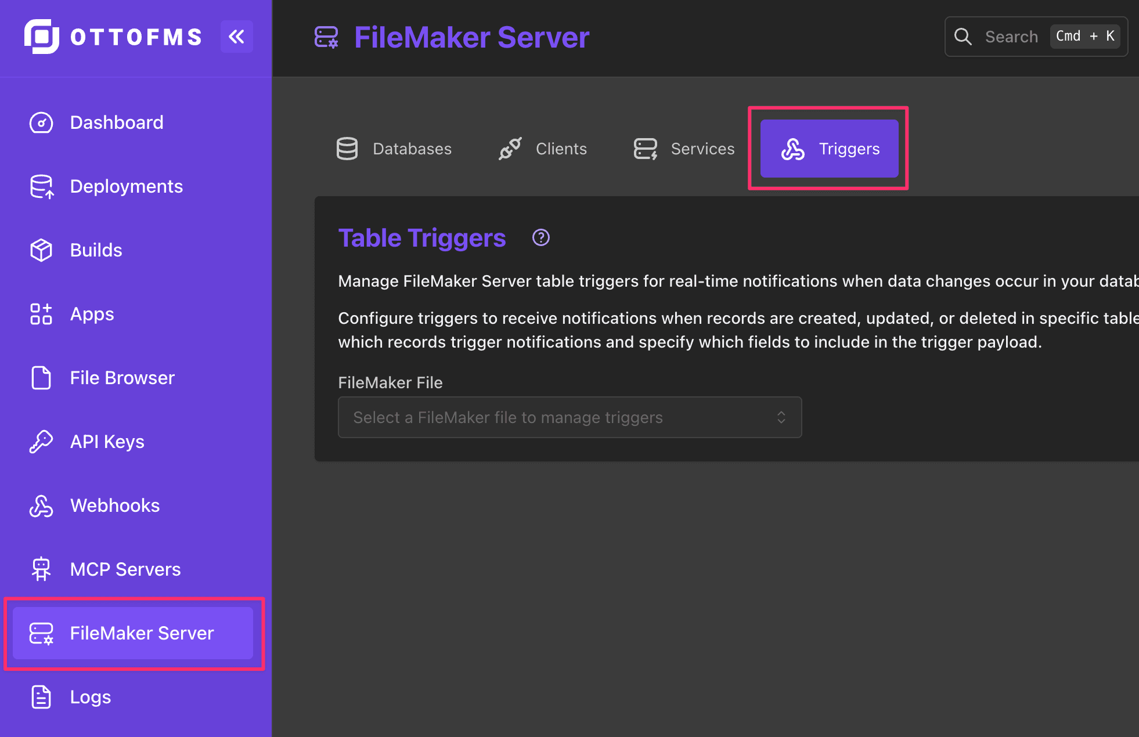Click the Table Triggers help icon
1139x737 pixels.
click(540, 237)
